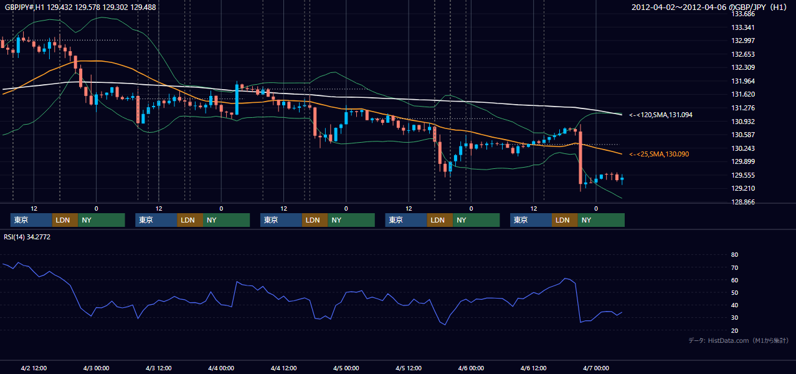Jump to the 4/4 00:00 time label
Viewport: 796px width, 374px height.
pyautogui.click(x=220, y=368)
